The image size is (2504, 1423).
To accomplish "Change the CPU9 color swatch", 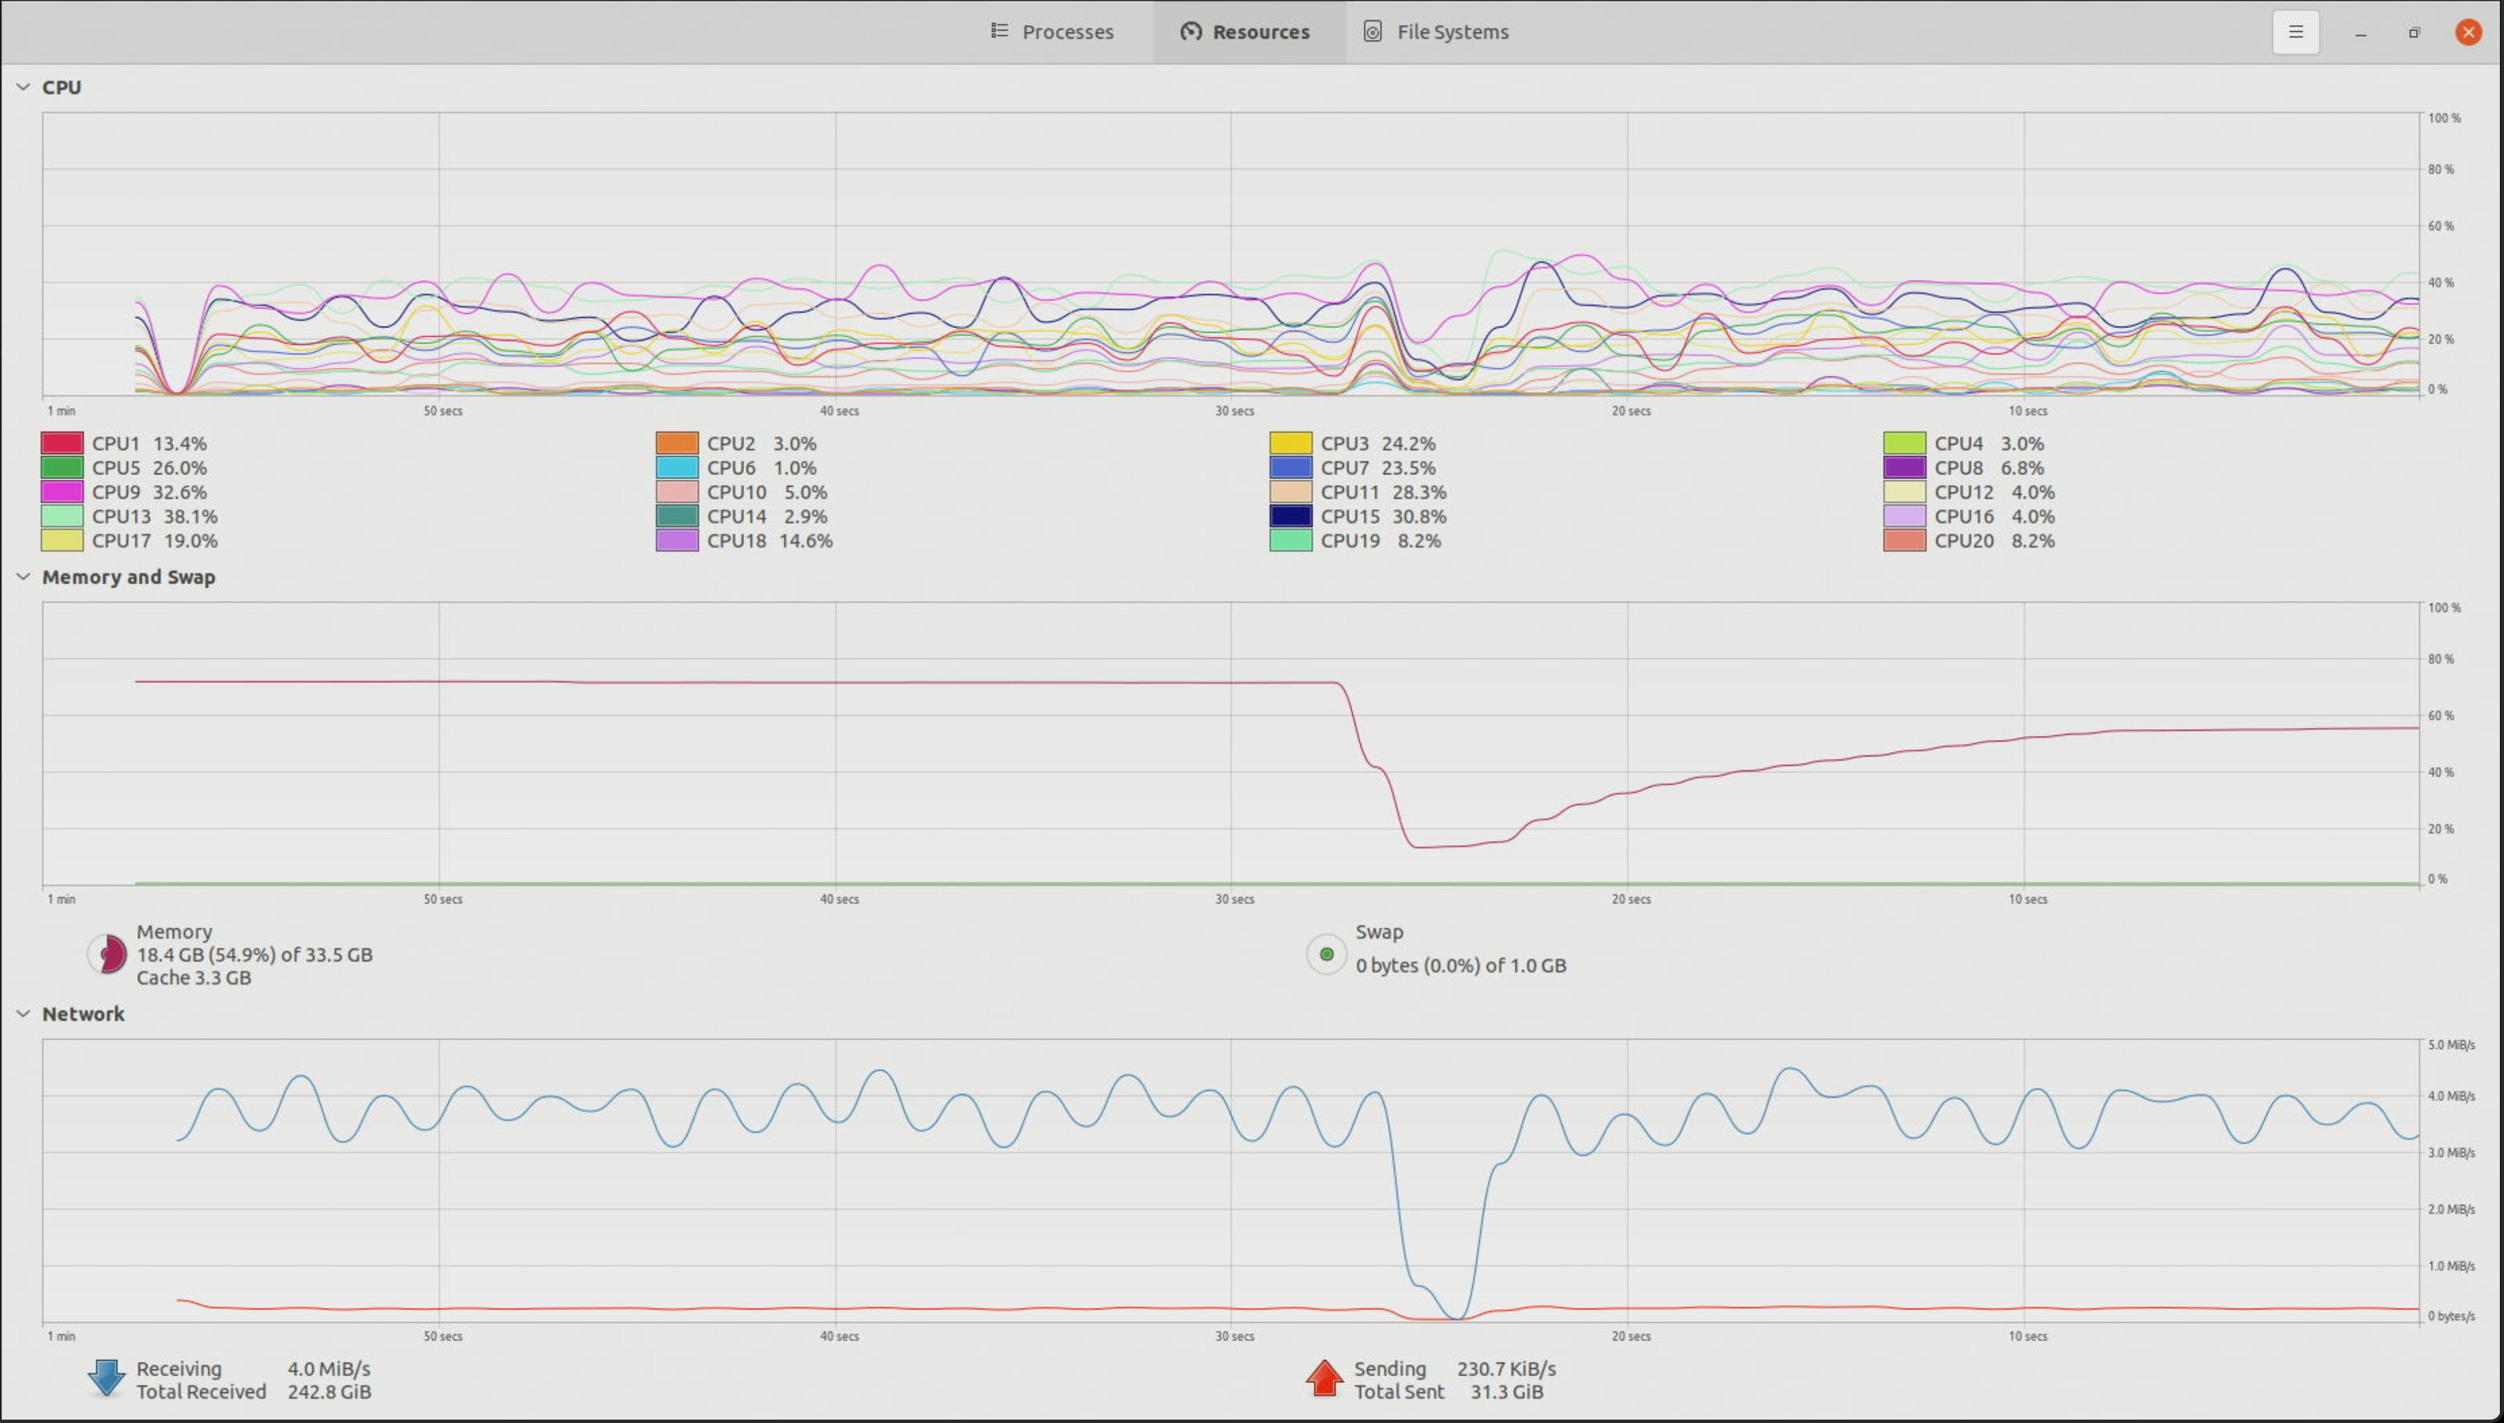I will click(x=62, y=491).
